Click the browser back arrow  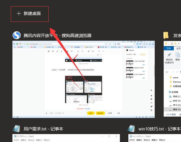14,44
